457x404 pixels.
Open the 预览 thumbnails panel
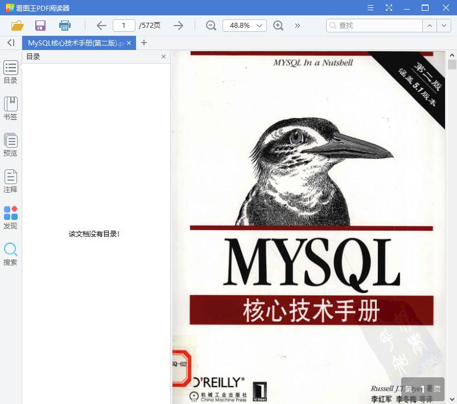pos(10,145)
